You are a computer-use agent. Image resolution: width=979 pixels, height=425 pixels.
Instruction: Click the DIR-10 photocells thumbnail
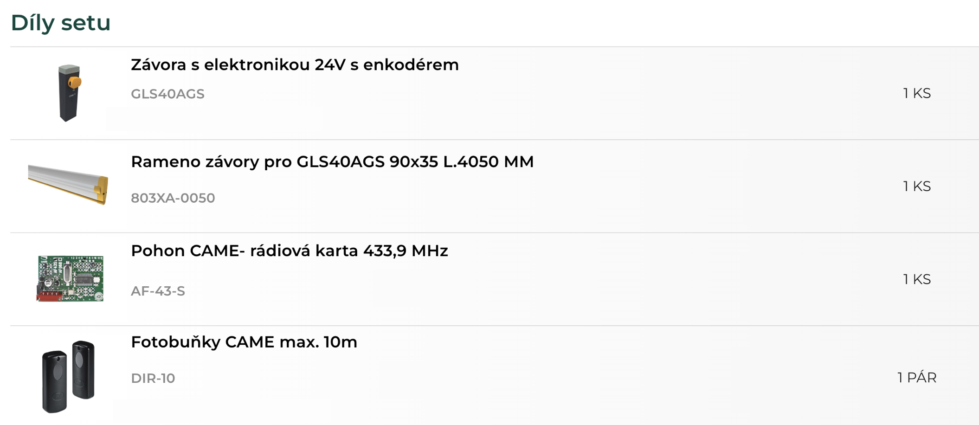(69, 377)
